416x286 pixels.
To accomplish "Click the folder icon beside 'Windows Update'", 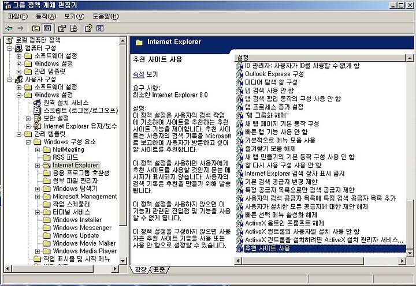I will [47, 235].
